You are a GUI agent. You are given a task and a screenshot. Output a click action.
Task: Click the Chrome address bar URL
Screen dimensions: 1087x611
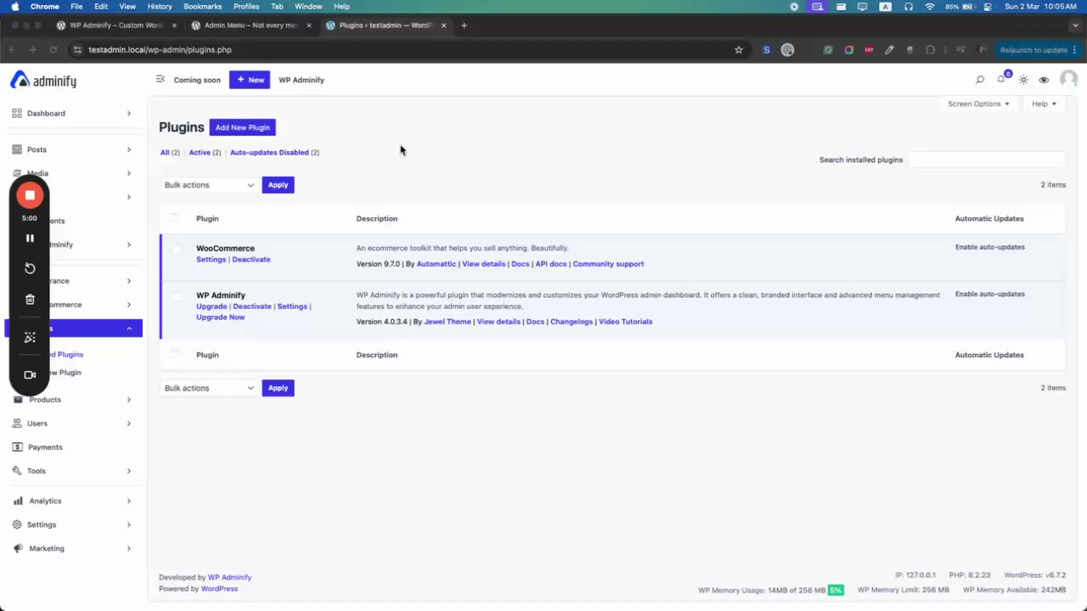[x=160, y=50]
